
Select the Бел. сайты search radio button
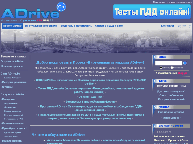172,68
